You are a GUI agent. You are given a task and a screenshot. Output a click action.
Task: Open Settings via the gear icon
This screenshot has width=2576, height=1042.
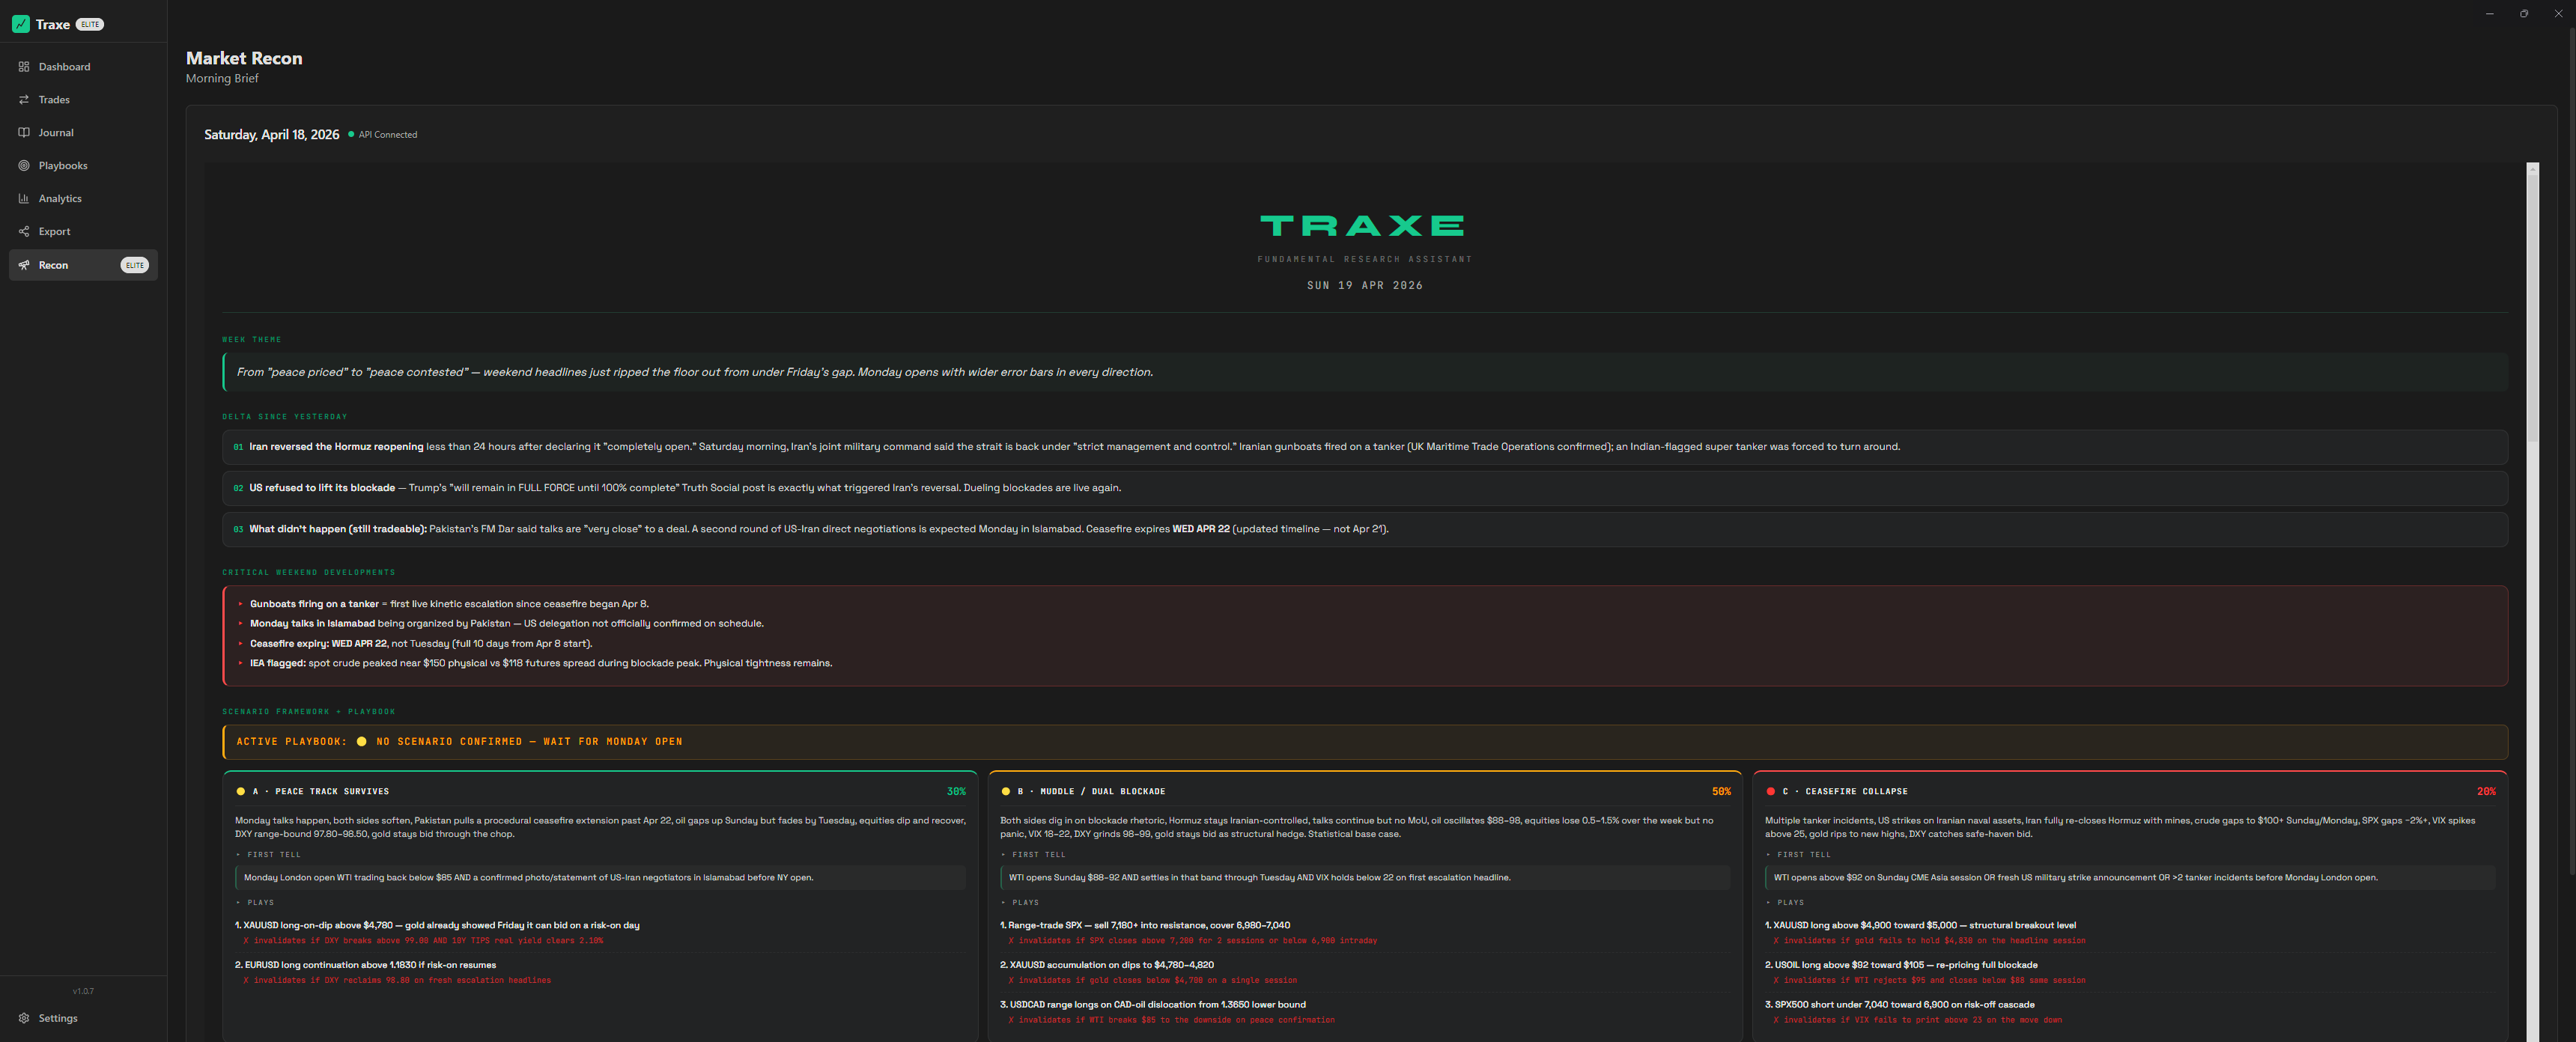click(x=24, y=1018)
